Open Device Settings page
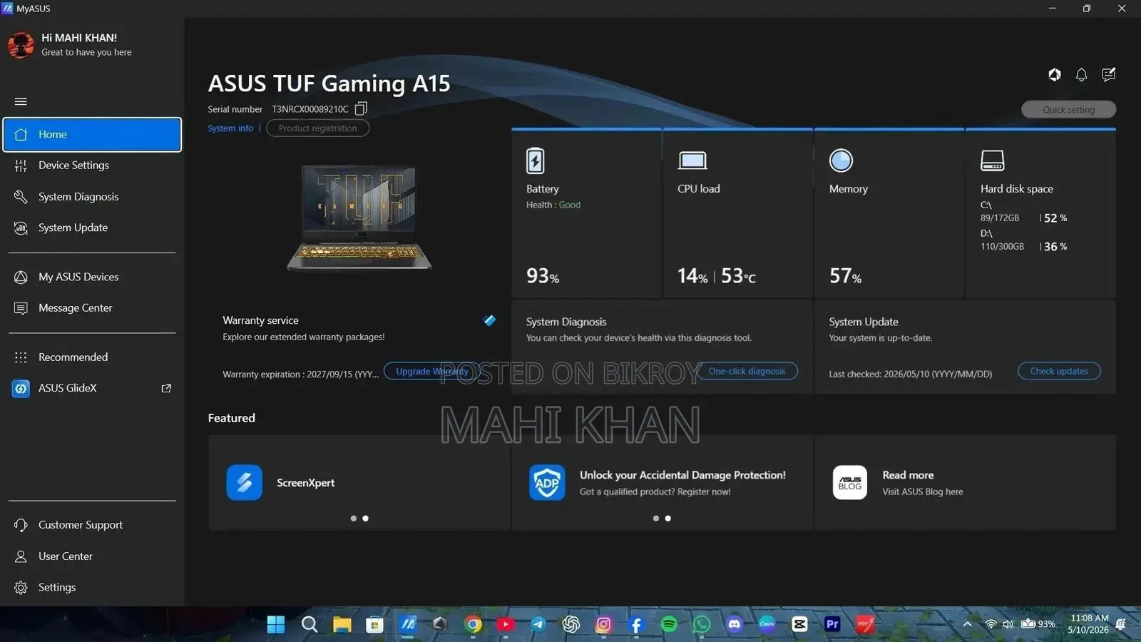This screenshot has height=642, width=1141. pos(92,165)
